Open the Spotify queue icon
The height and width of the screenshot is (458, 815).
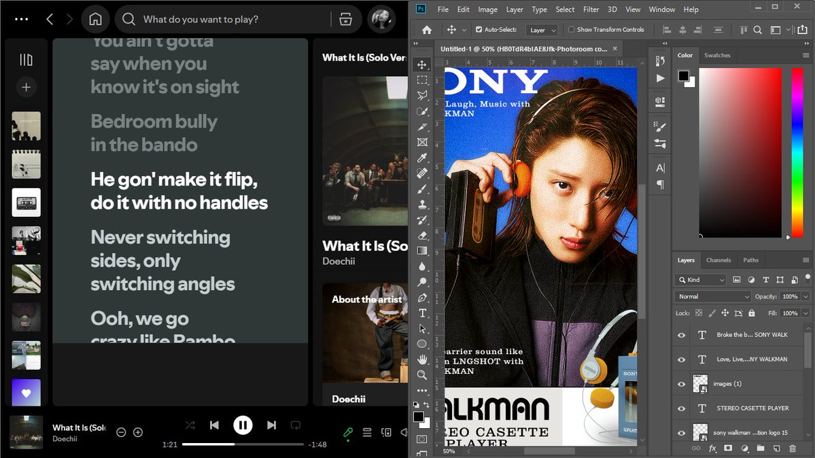tap(367, 432)
